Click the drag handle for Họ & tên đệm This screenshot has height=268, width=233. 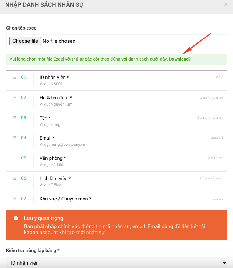pyautogui.click(x=15, y=97)
